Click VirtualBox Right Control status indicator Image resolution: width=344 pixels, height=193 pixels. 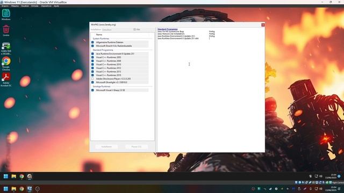pyautogui.click(x=338, y=182)
